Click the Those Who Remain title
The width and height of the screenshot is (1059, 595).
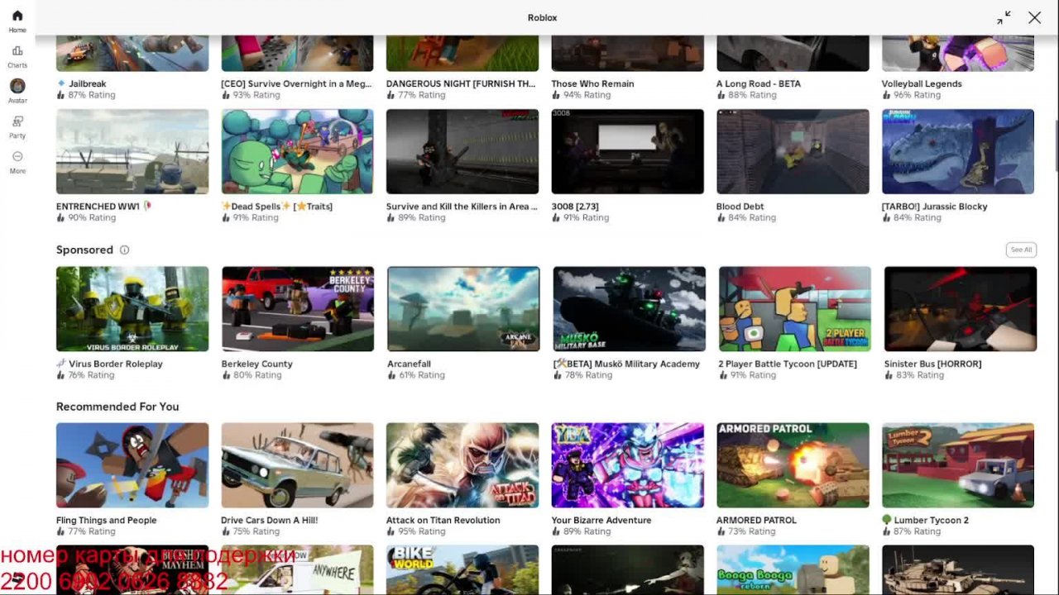click(x=592, y=83)
